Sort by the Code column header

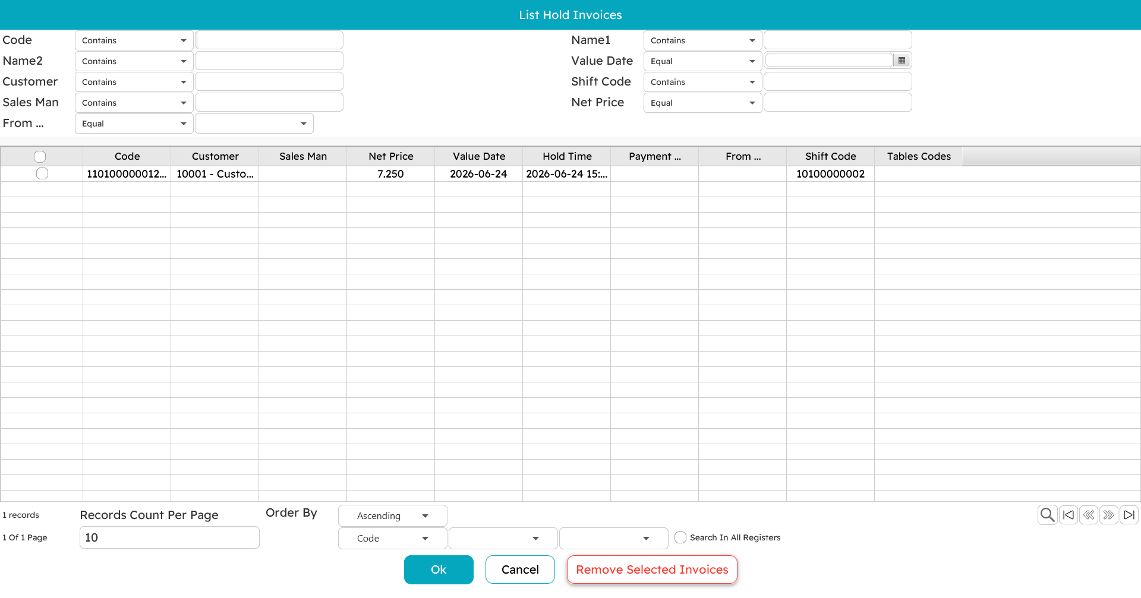point(127,156)
